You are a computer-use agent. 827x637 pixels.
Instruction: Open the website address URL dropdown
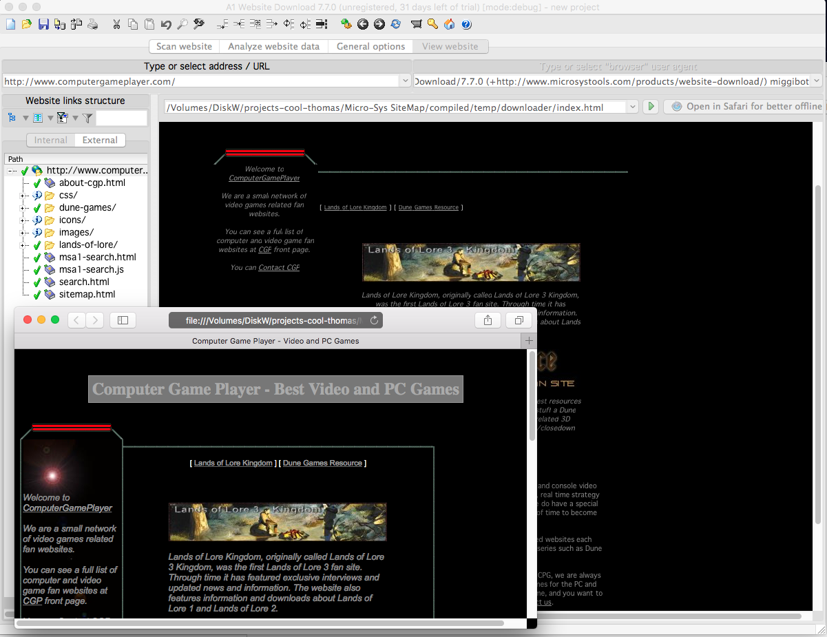point(405,81)
